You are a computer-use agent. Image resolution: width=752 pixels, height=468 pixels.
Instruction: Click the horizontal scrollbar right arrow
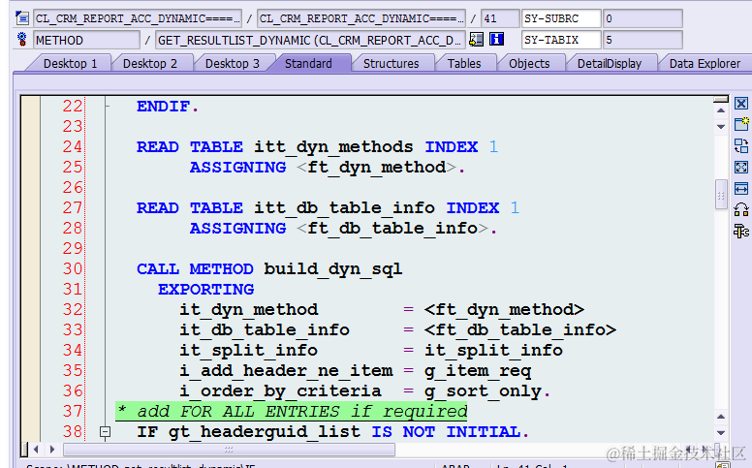point(52,450)
